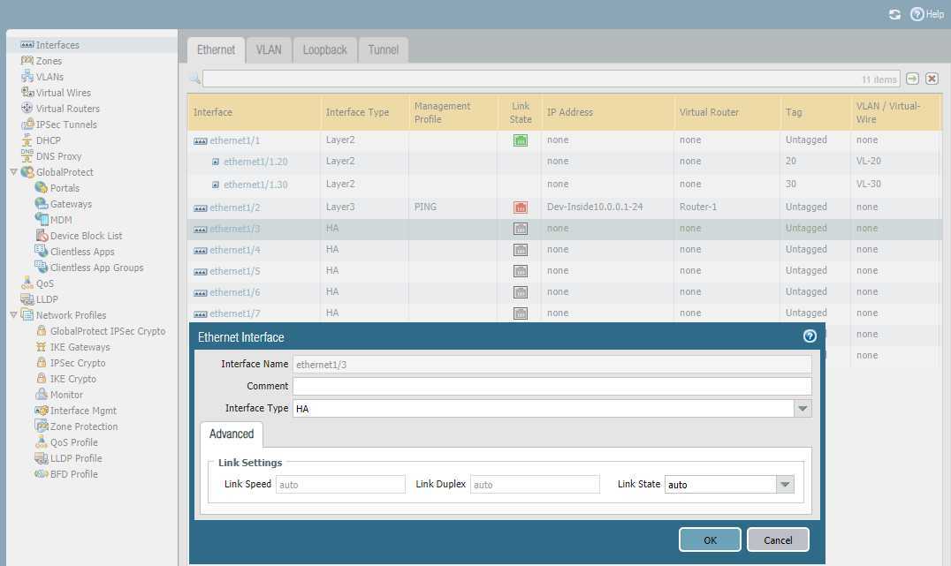The image size is (951, 566).
Task: Select the Advanced tab in dialog
Action: (x=232, y=434)
